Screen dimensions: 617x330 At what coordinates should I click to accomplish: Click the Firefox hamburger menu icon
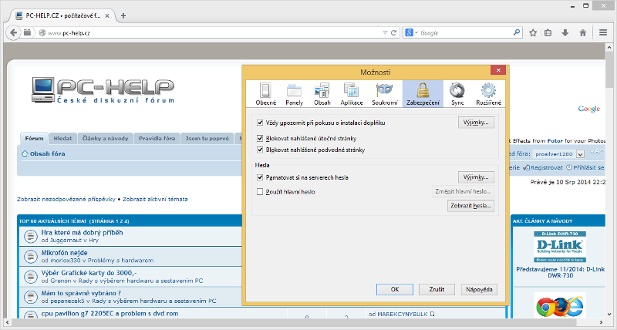602,33
